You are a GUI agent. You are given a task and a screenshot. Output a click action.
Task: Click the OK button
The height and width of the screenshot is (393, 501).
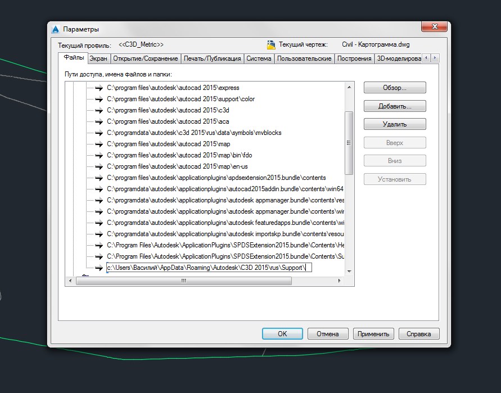click(x=282, y=334)
